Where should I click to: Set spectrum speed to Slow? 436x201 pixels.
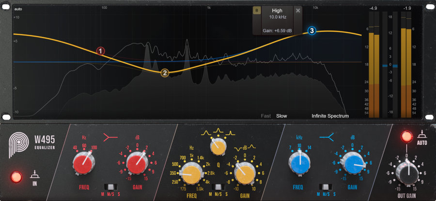(281, 116)
